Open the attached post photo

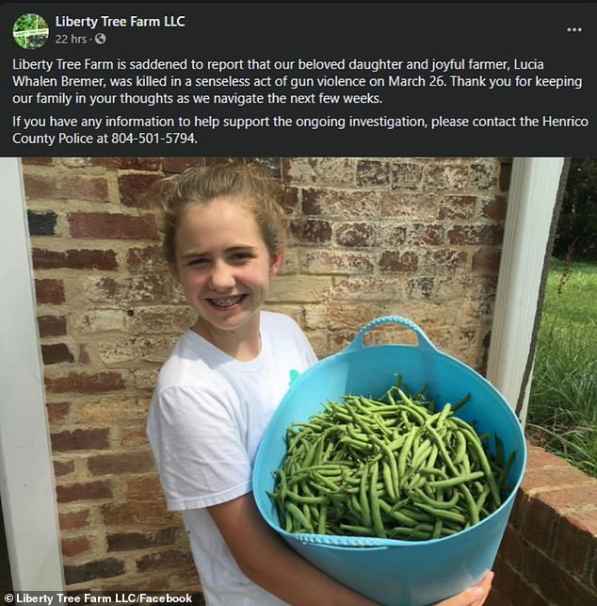coord(298,382)
